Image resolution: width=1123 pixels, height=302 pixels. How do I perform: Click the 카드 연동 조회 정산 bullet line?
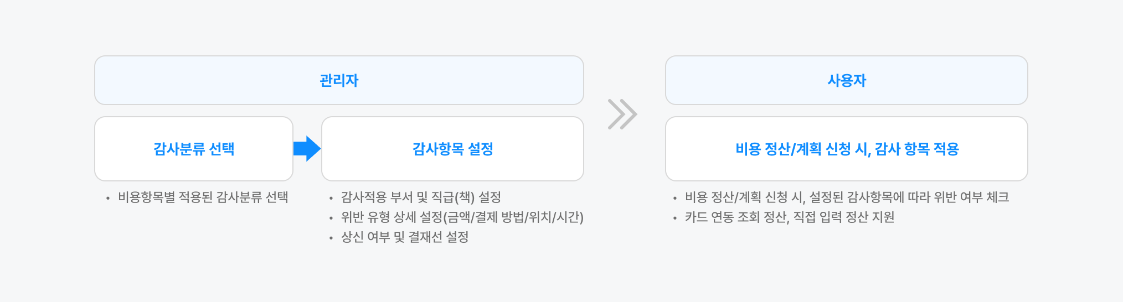point(790,217)
